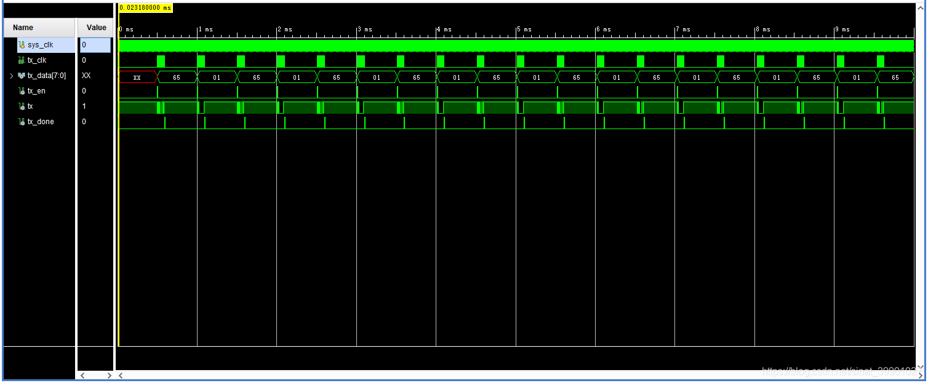Click the 7 ms mark on time ruler

[x=683, y=30]
